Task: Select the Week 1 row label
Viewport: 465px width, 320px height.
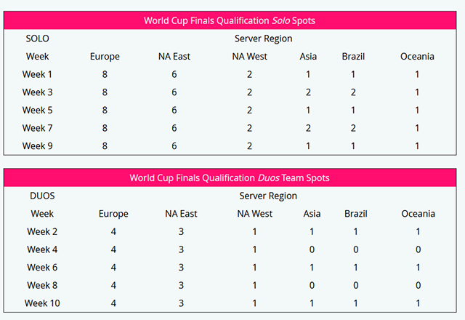Action: click(x=37, y=74)
